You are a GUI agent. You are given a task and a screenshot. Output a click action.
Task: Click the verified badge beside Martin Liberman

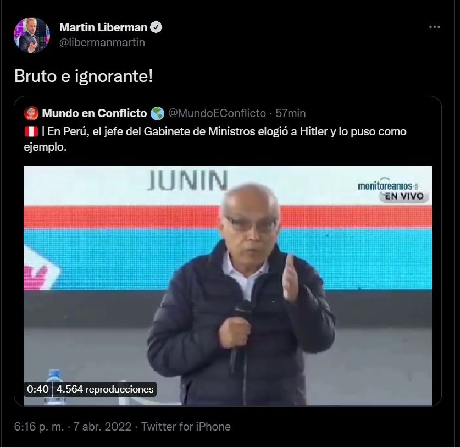pos(156,27)
